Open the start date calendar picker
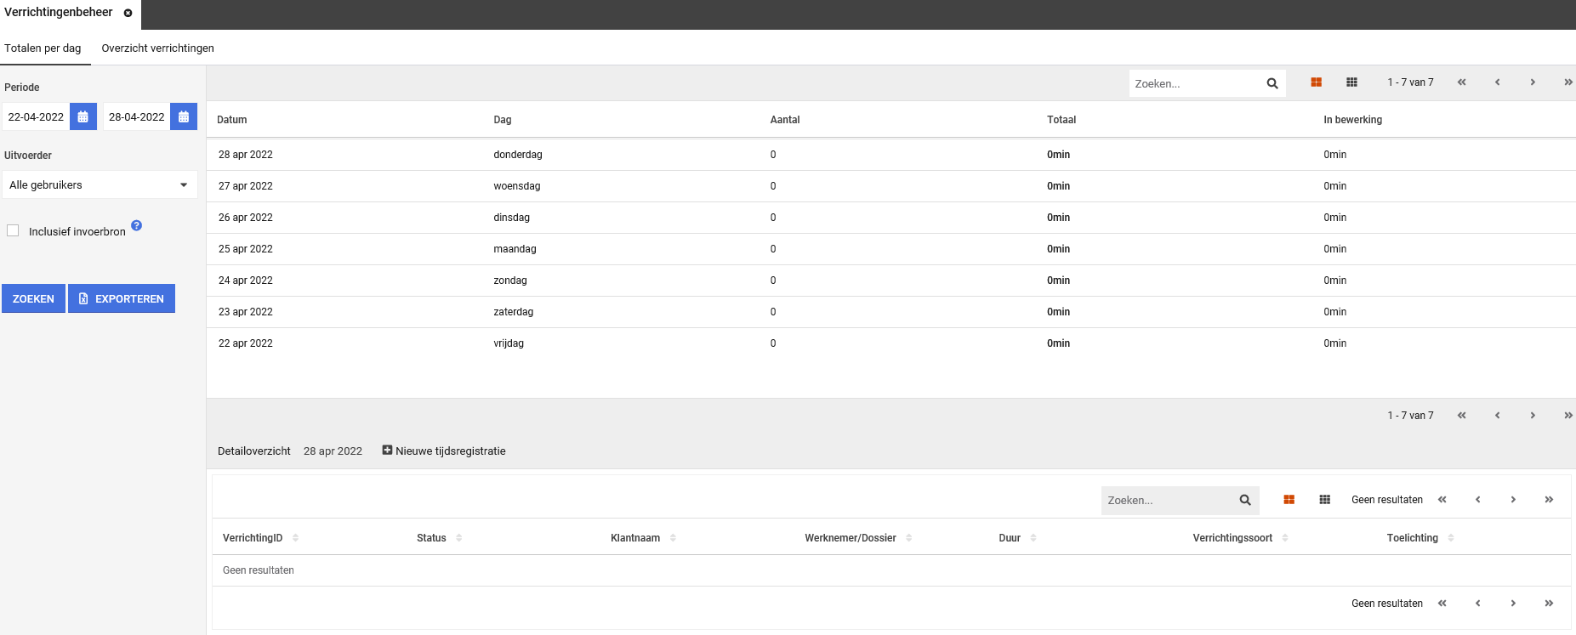 coord(82,116)
